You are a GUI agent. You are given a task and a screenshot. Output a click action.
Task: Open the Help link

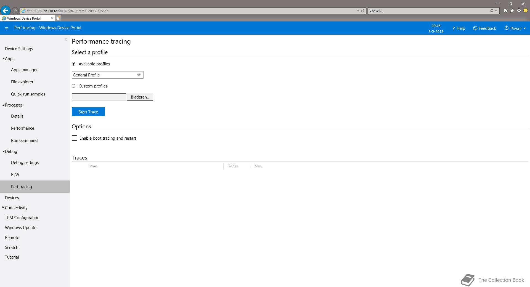click(459, 28)
